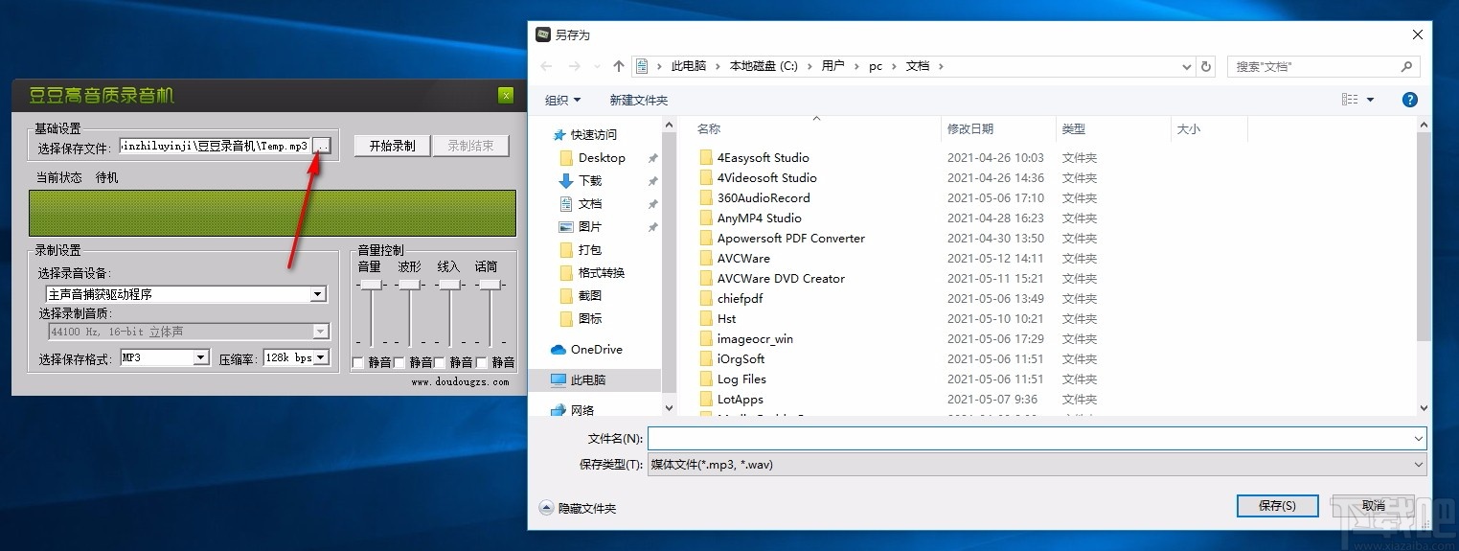Select the 4Easysoft Studio folder icon

coord(706,157)
